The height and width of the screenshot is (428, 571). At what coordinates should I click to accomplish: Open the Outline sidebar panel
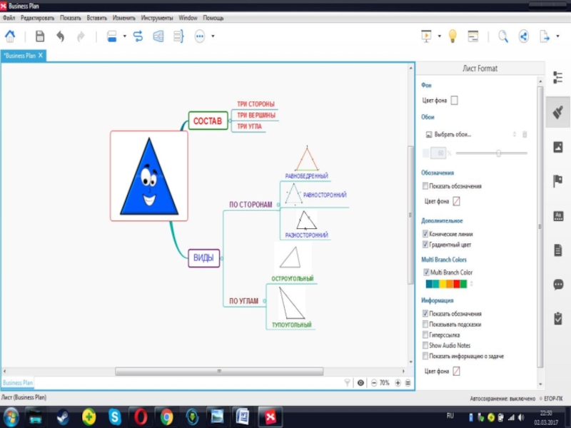(558, 78)
